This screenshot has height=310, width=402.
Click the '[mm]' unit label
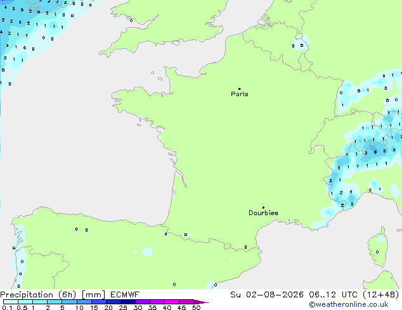coord(93,295)
